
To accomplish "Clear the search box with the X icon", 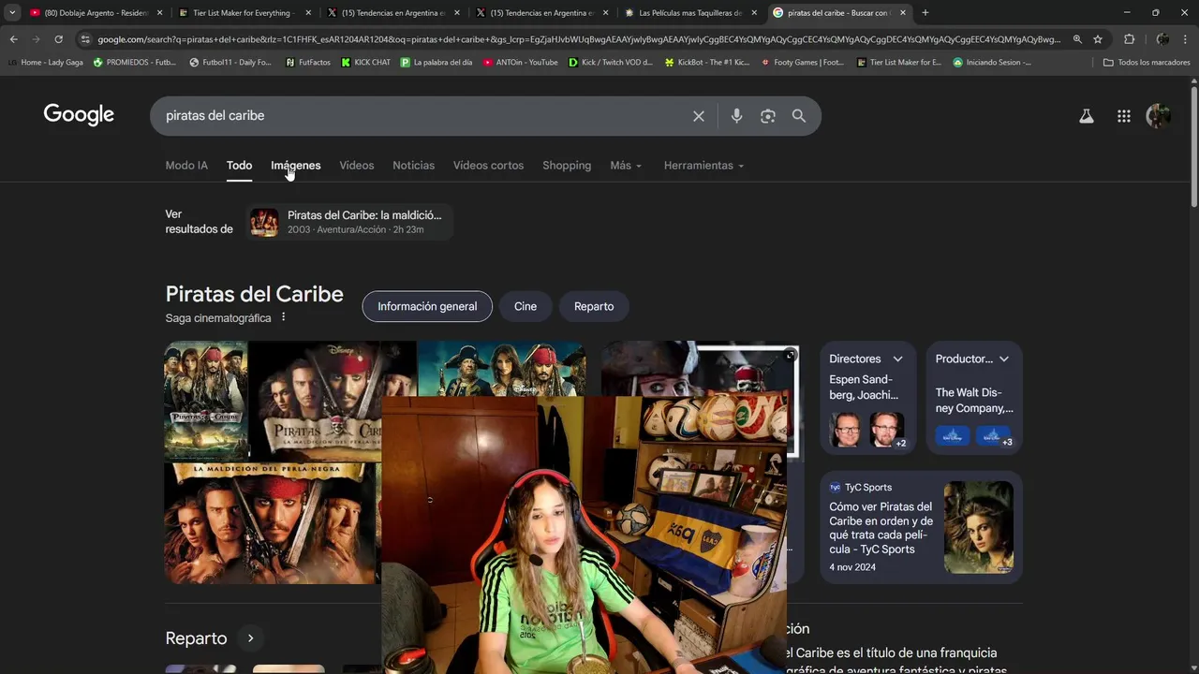I will [x=699, y=116].
